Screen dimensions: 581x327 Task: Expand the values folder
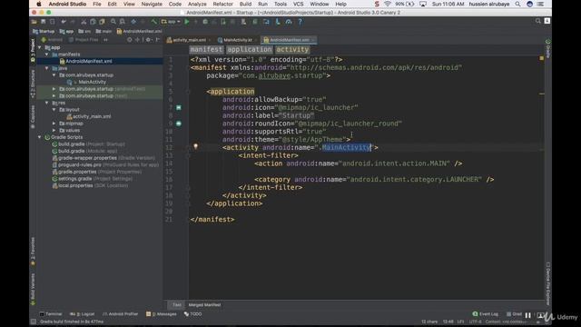click(54, 130)
